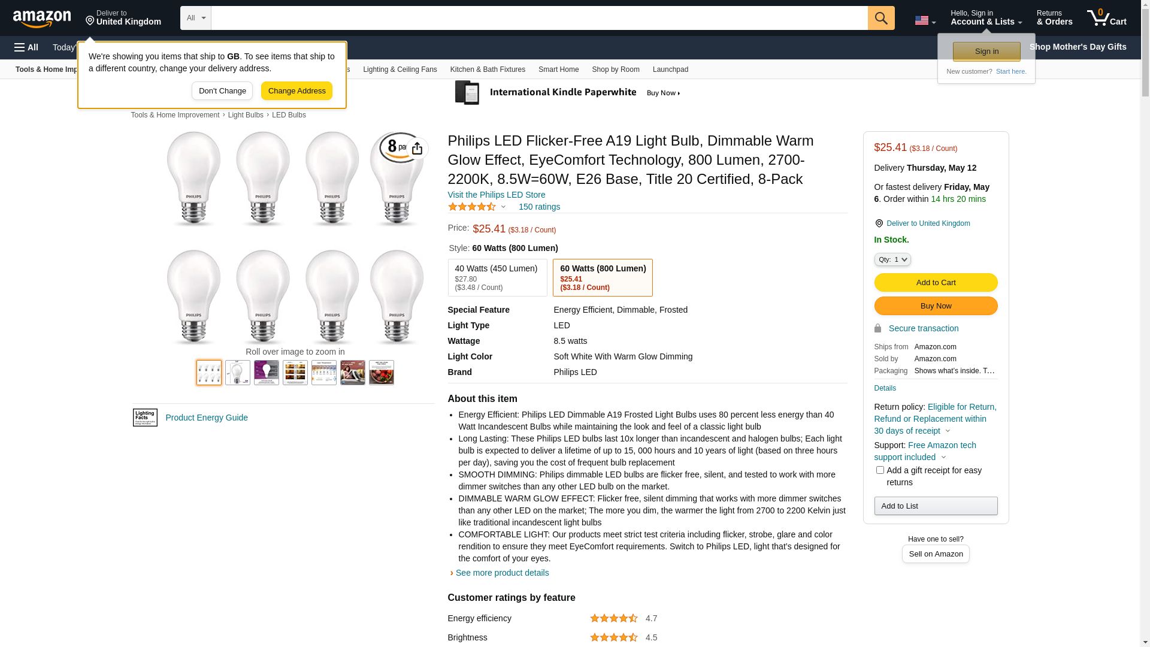Click the country flag language selector
The image size is (1150, 647).
(924, 20)
